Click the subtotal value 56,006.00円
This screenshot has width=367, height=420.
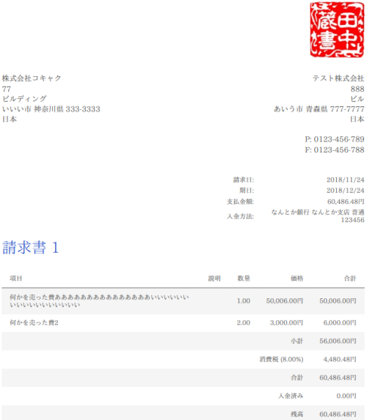[x=338, y=341]
